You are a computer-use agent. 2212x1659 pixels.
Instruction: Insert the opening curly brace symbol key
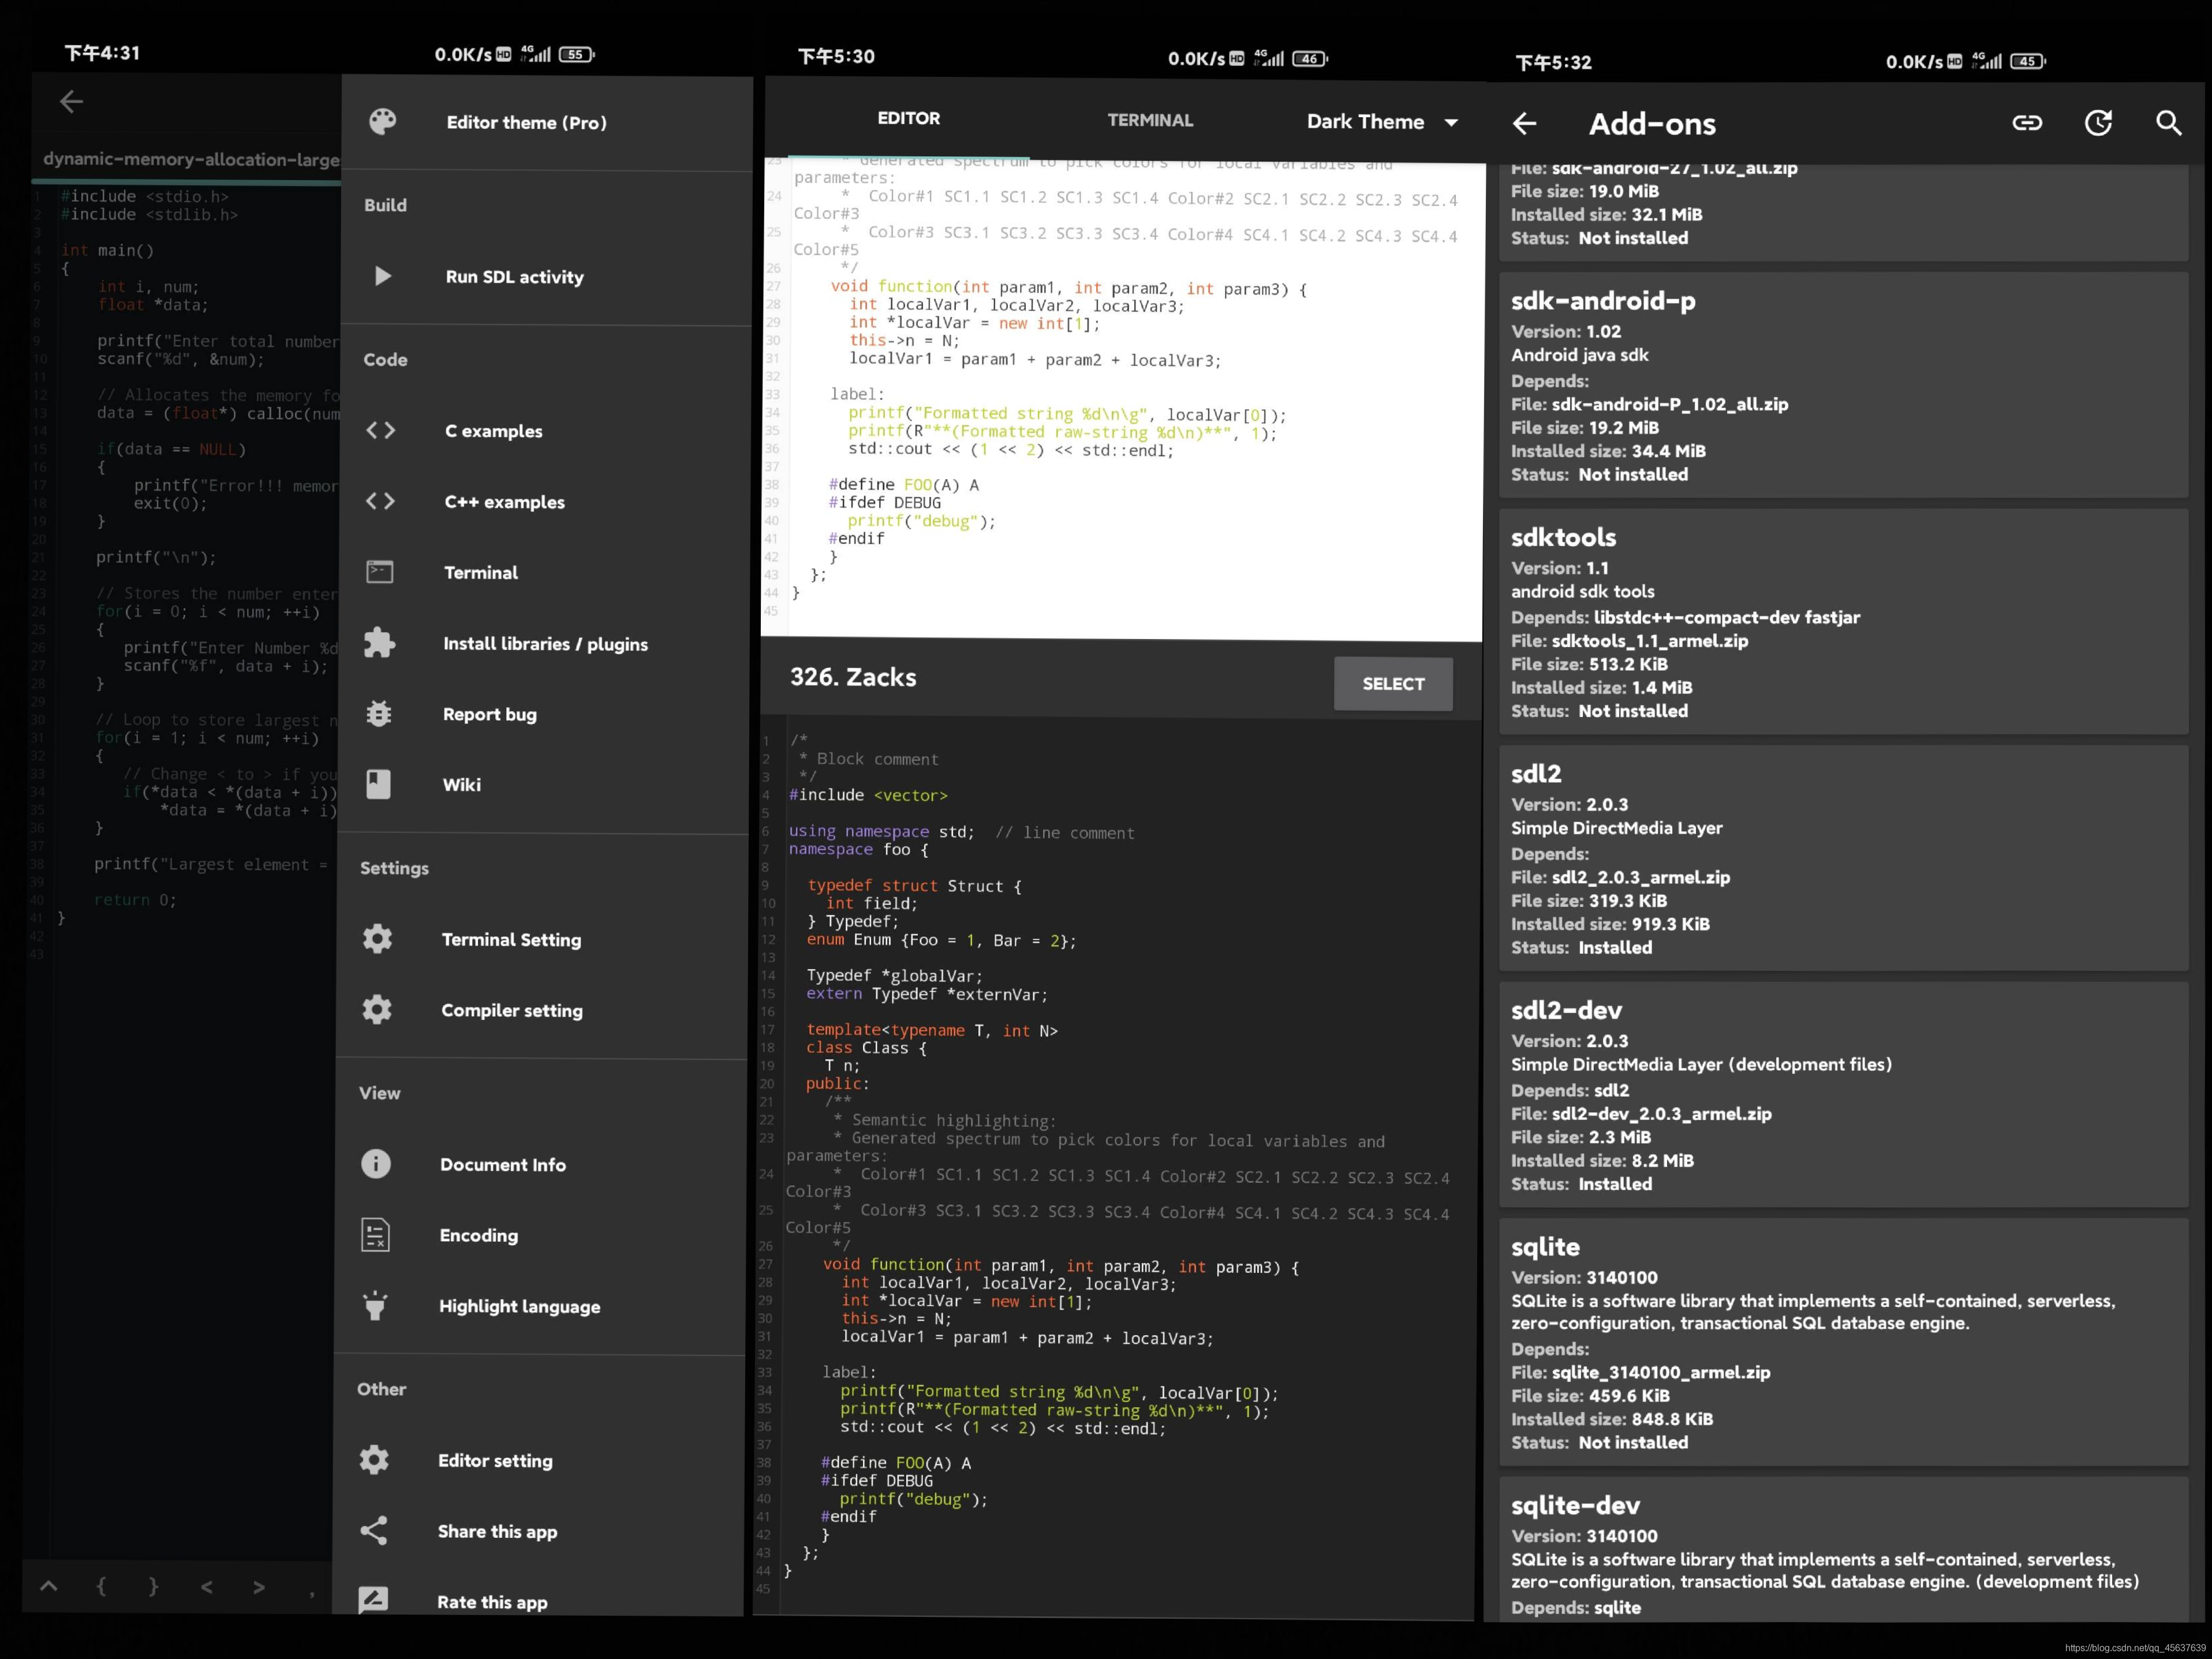click(x=101, y=1586)
